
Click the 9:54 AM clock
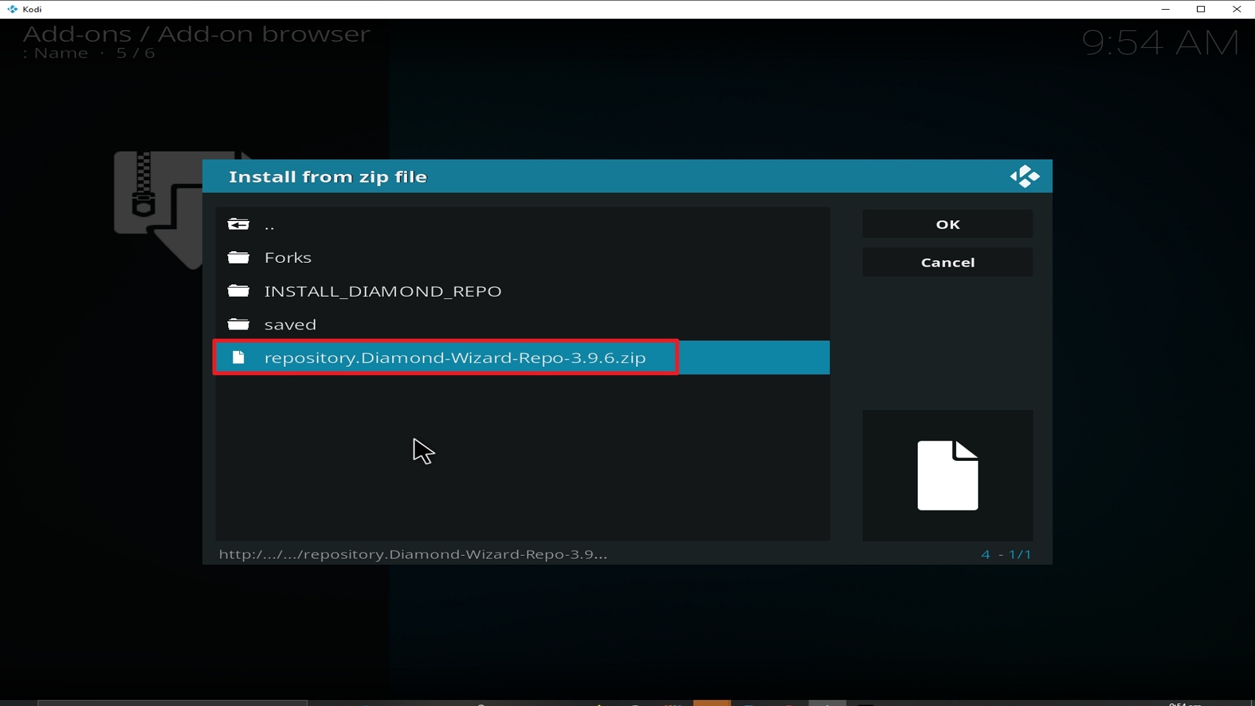click(1160, 43)
